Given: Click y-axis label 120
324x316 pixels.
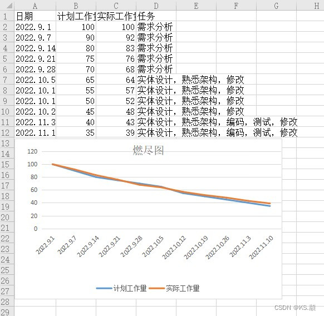Looking at the screenshot, I should tap(32, 151).
